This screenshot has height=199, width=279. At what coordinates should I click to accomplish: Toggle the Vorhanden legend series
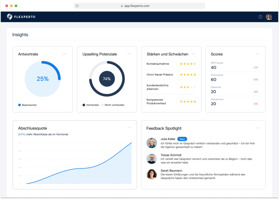[x=91, y=105]
